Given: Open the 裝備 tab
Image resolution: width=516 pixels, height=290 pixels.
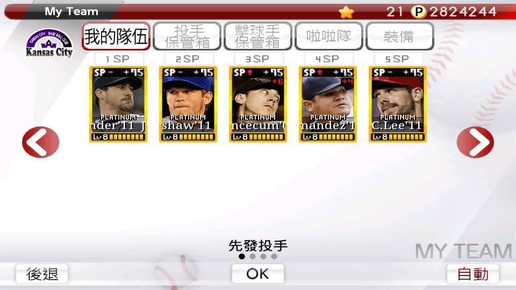Looking at the screenshot, I should [x=399, y=36].
